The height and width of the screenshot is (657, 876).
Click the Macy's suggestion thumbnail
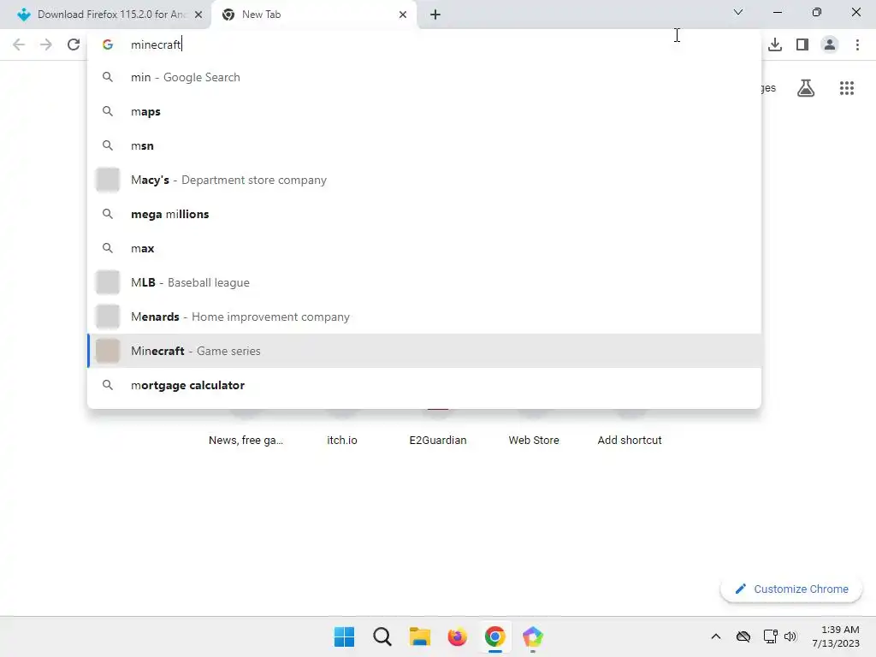(x=108, y=180)
